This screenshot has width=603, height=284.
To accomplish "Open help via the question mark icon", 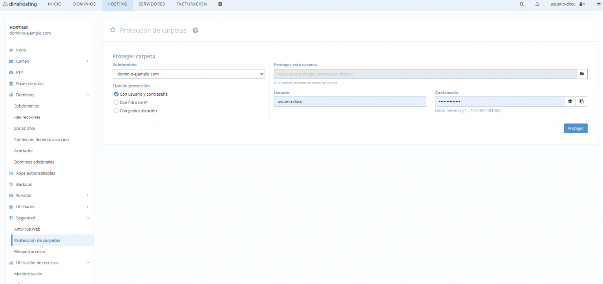I will [195, 30].
